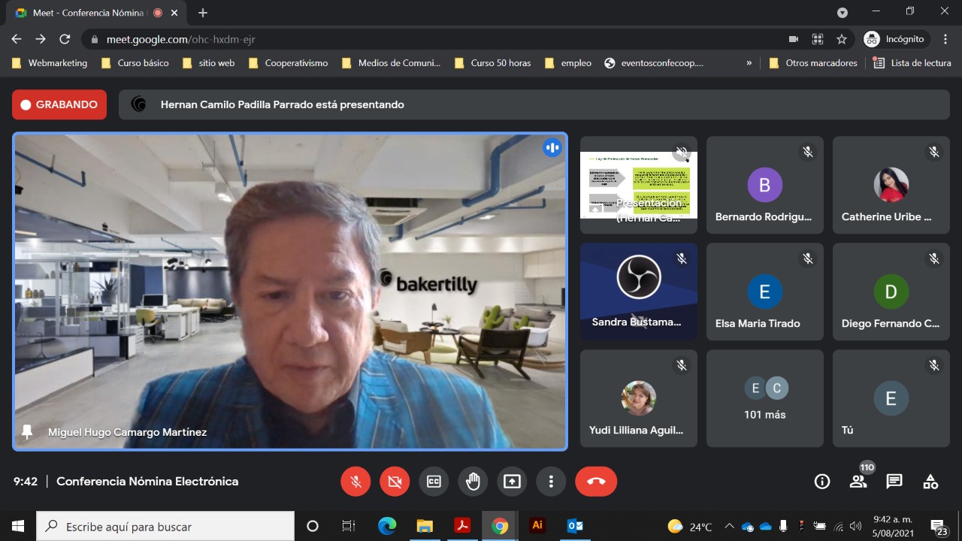962x541 pixels.
Task: Open the chat panel
Action: coord(894,482)
